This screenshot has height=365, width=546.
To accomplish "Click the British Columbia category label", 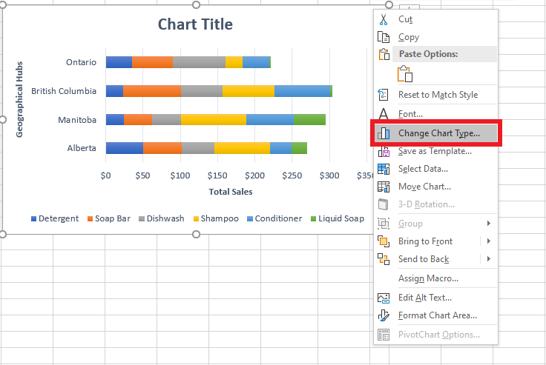I will point(64,91).
